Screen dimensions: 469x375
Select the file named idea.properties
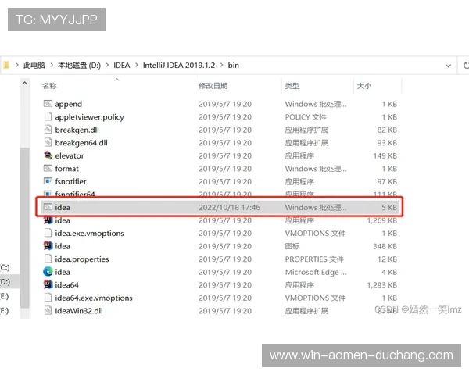[x=82, y=259]
